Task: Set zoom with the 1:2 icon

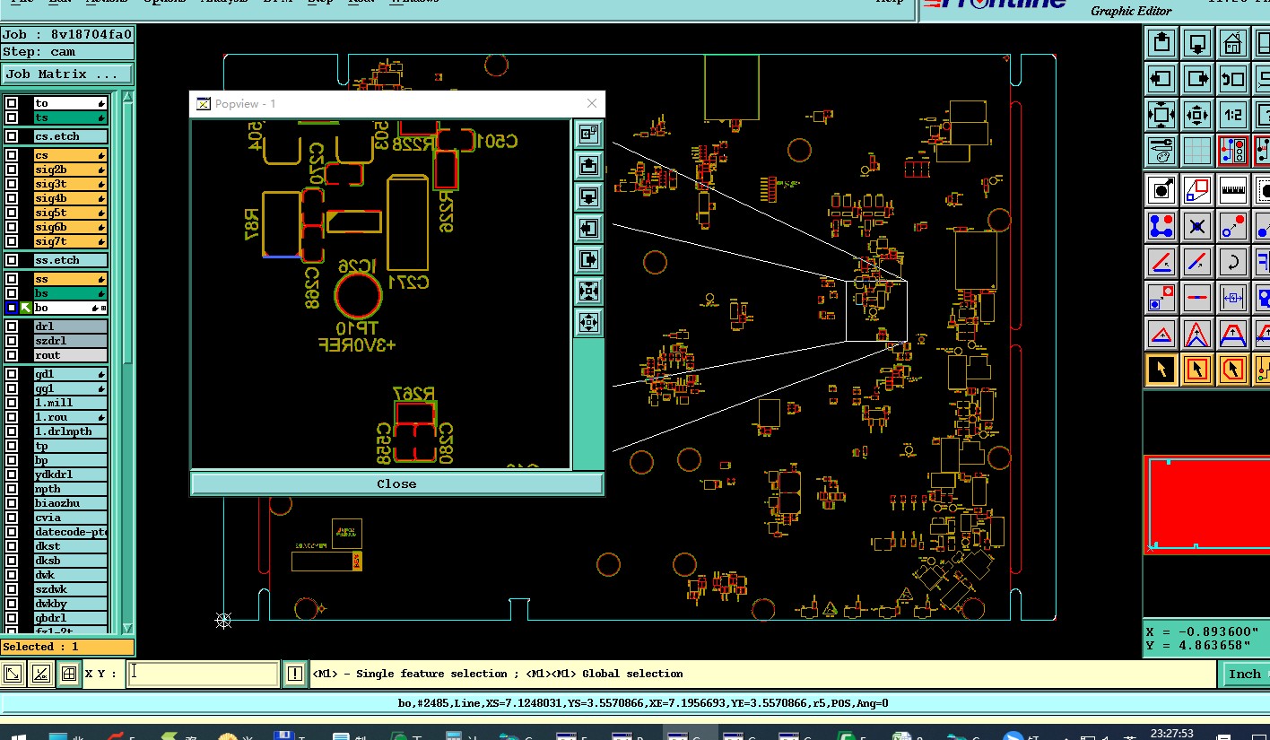Action: pyautogui.click(x=1233, y=114)
